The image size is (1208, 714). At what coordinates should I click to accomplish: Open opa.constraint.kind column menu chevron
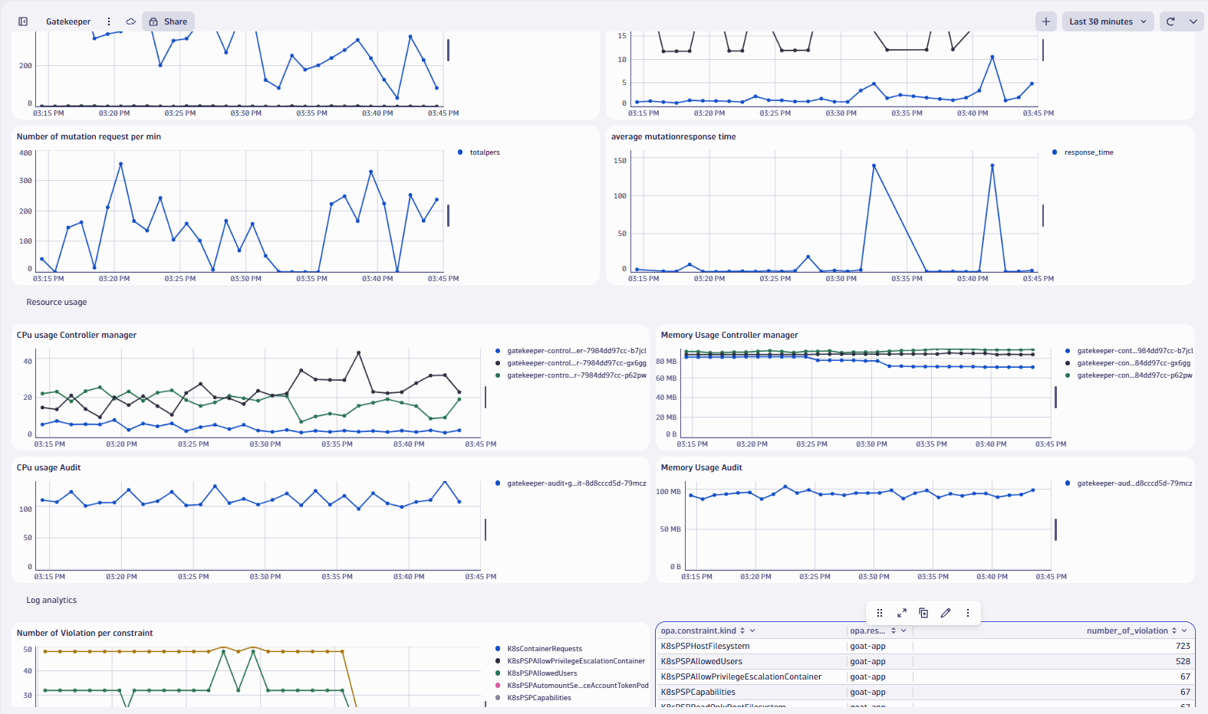click(x=752, y=630)
